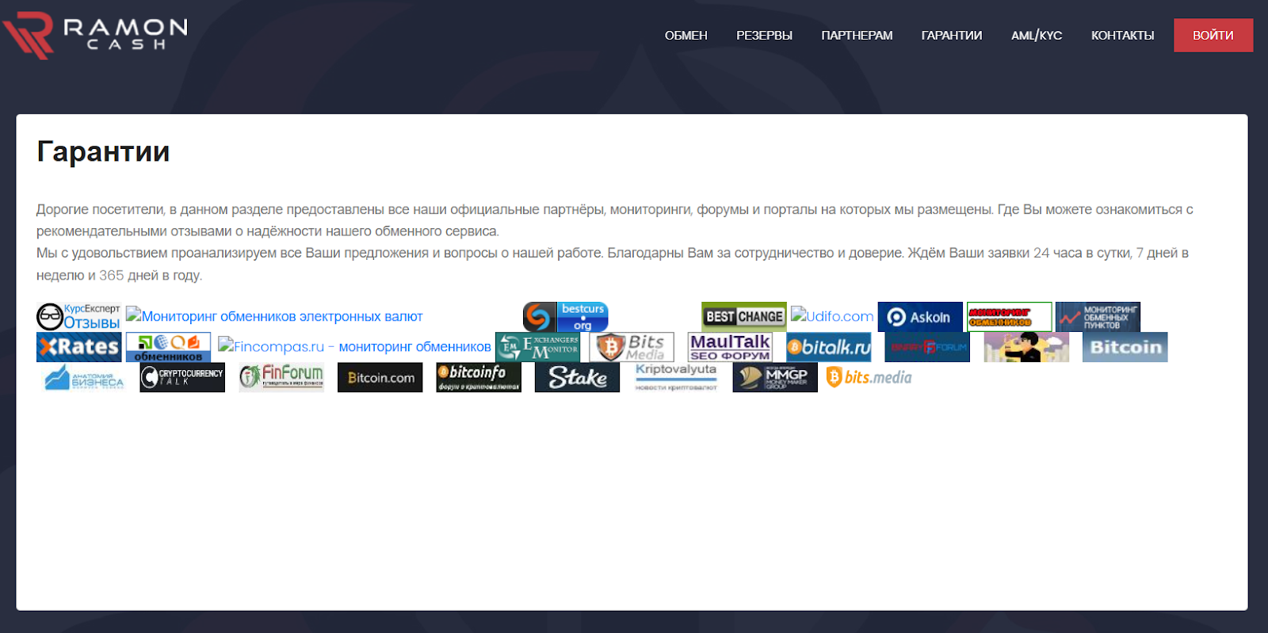
Task: Navigate to КОНТАКТЫ
Action: click(x=1122, y=36)
